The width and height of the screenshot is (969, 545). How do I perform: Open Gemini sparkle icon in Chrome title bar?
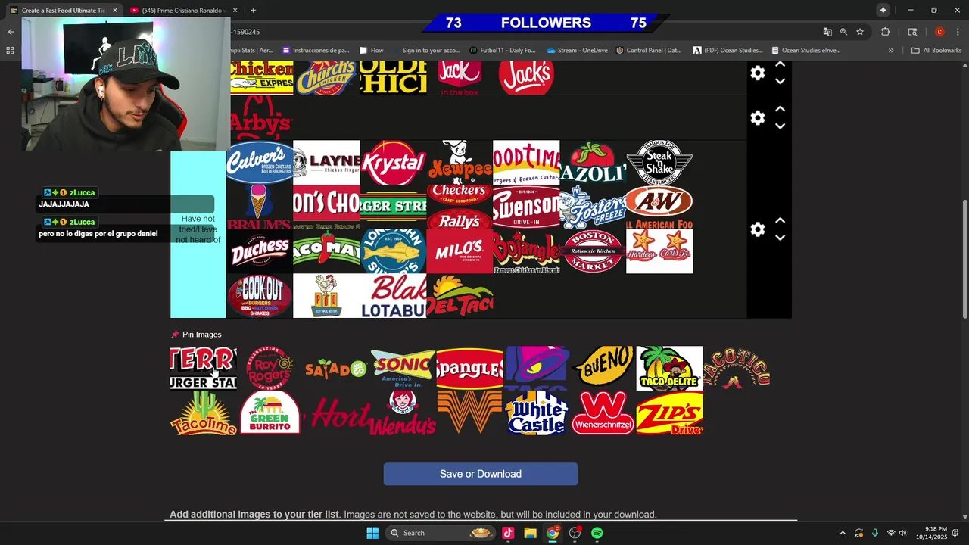[x=883, y=10]
